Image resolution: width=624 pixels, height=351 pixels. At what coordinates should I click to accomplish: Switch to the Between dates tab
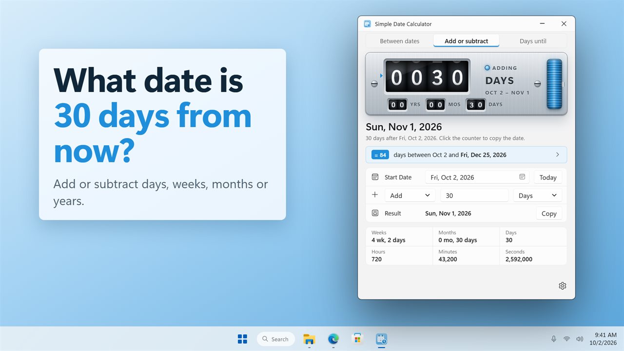click(399, 41)
